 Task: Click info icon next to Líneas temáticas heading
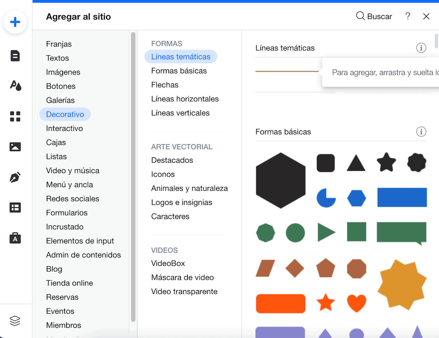tap(421, 48)
